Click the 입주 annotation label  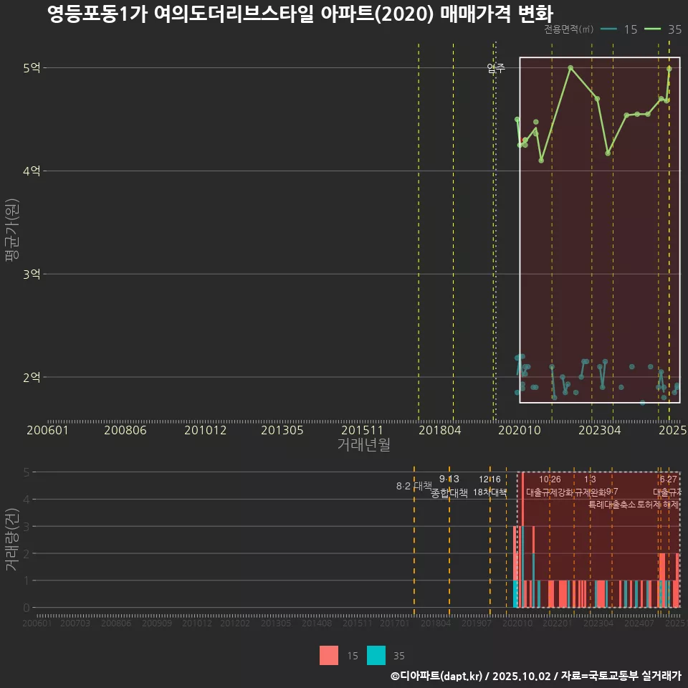pyautogui.click(x=496, y=69)
